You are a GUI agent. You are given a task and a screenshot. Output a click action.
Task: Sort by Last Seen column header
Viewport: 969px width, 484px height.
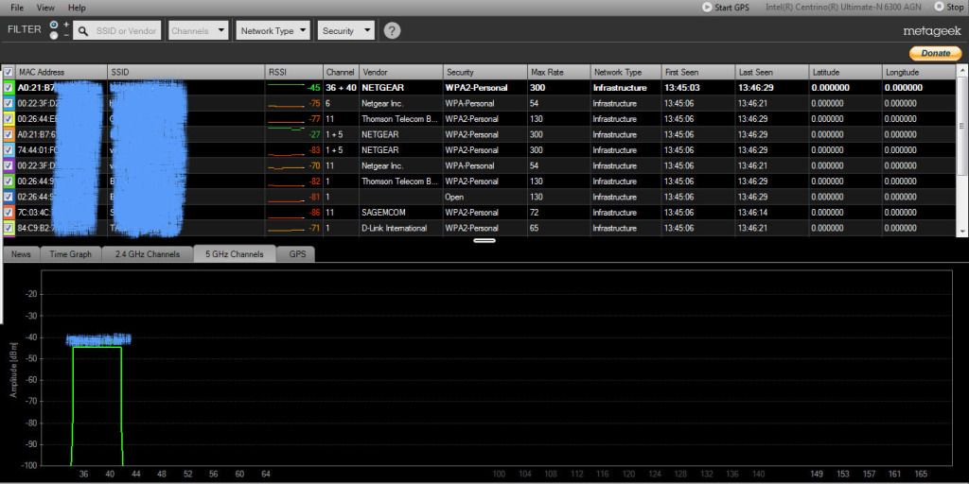pyautogui.click(x=772, y=72)
